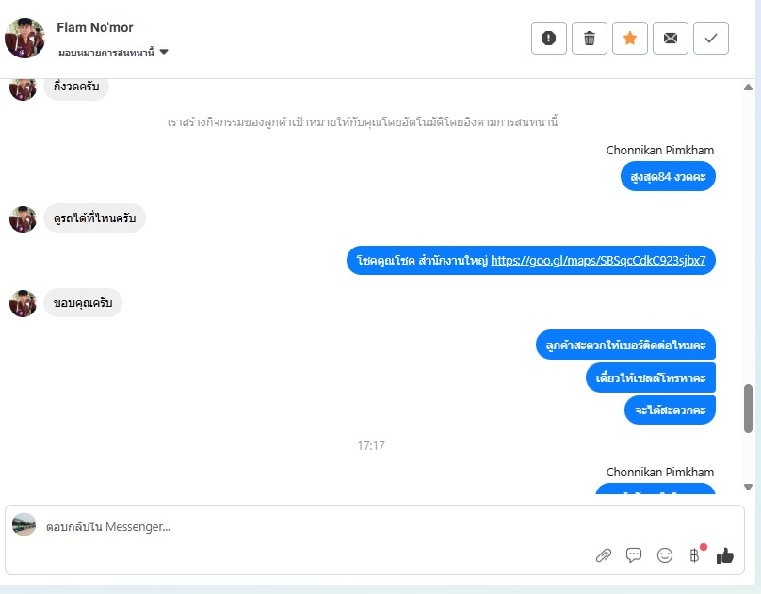Toggle the orange star follow-up marker
The height and width of the screenshot is (594, 761).
[x=630, y=38]
